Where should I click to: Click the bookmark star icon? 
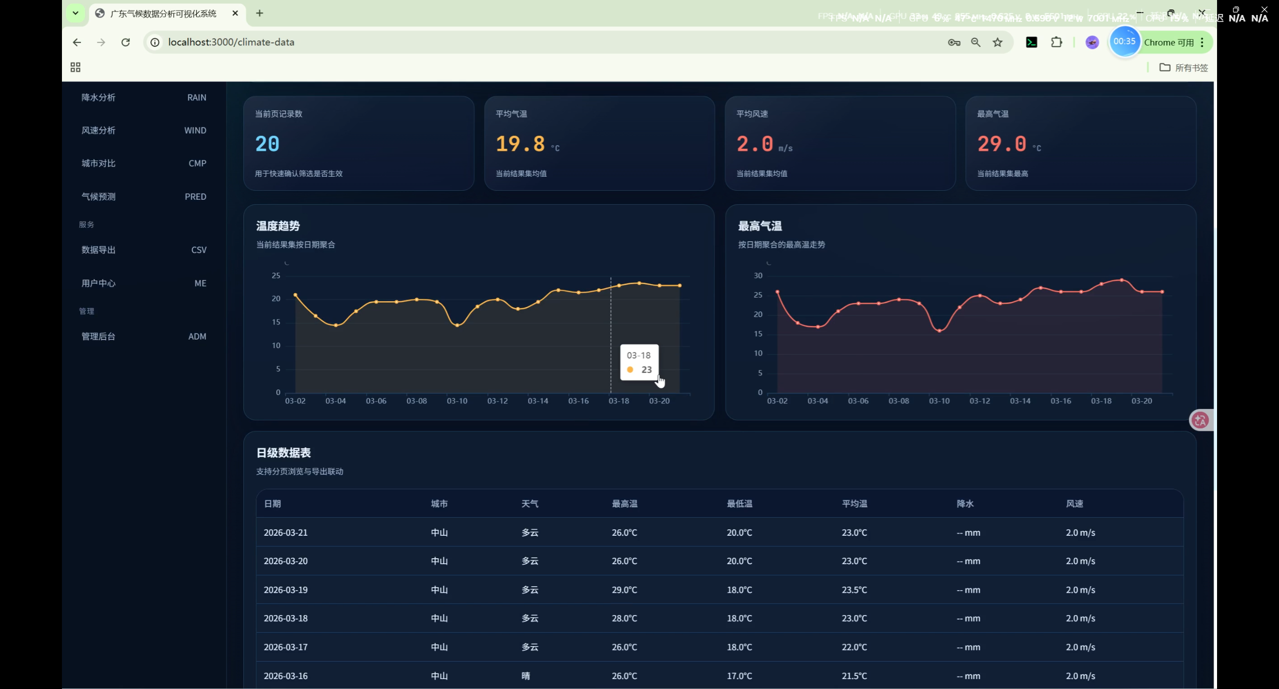(x=997, y=42)
